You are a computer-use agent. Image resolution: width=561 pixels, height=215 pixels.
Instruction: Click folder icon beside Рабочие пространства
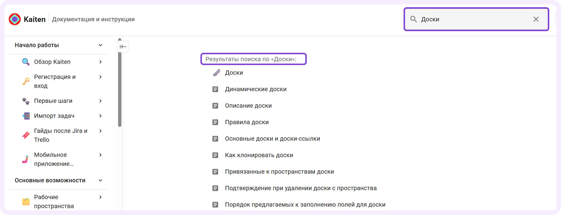point(26,202)
